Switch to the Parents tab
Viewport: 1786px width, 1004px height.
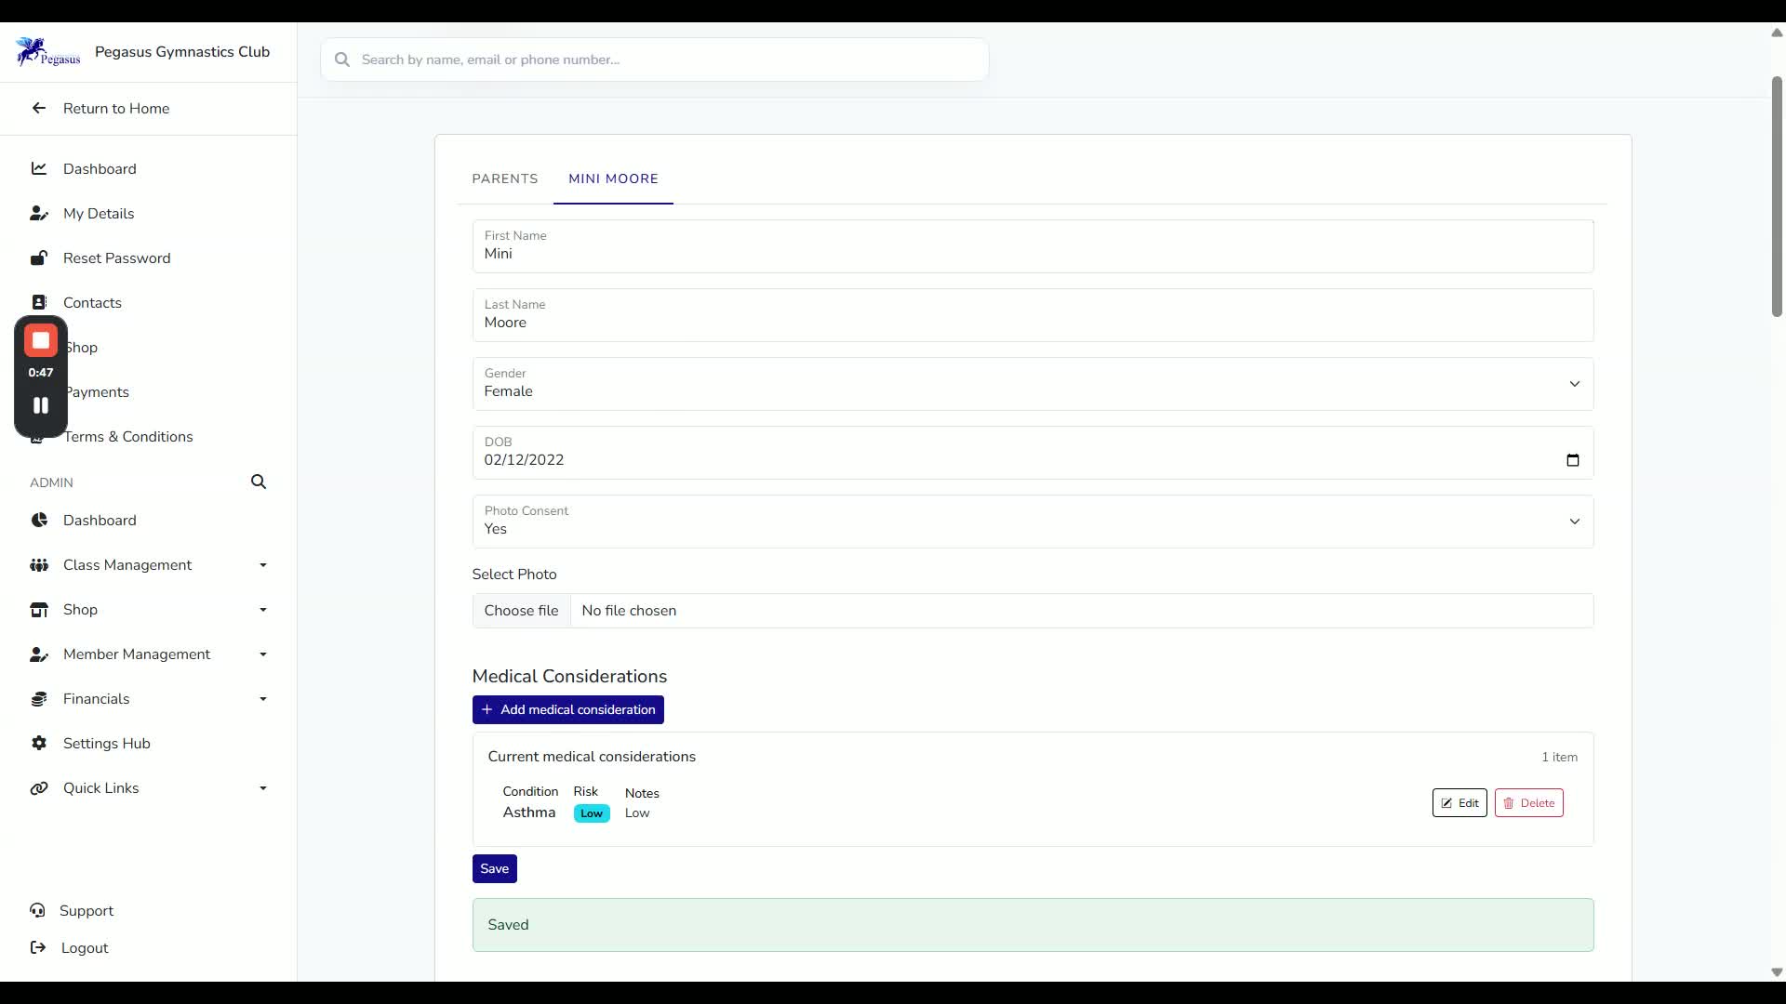click(505, 178)
